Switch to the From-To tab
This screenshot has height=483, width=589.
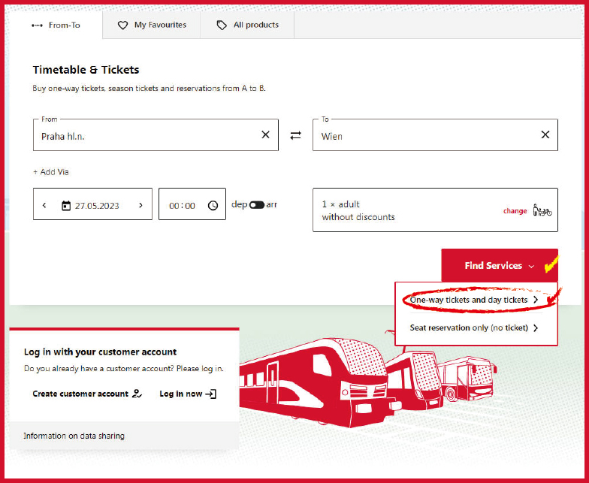click(56, 26)
